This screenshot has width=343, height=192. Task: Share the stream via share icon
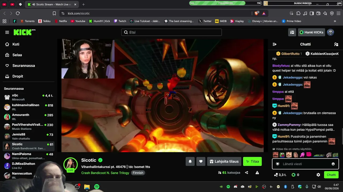(247, 173)
